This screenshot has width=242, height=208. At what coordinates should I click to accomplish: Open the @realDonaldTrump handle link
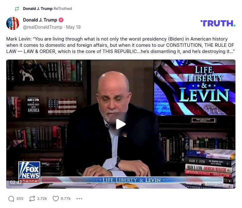[x=43, y=27]
